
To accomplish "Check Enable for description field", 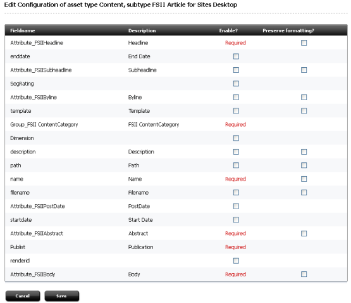I will point(236,151).
